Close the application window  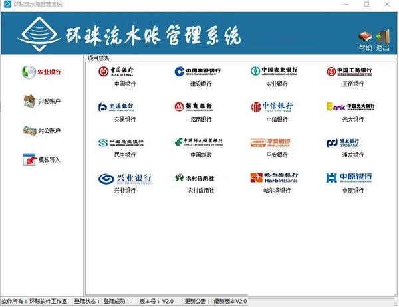[x=387, y=4]
